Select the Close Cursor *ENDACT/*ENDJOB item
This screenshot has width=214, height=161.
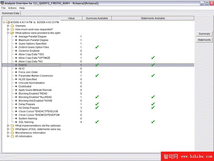tap(38, 111)
